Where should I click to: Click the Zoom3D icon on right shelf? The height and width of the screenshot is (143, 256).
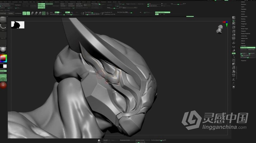(x=234, y=68)
